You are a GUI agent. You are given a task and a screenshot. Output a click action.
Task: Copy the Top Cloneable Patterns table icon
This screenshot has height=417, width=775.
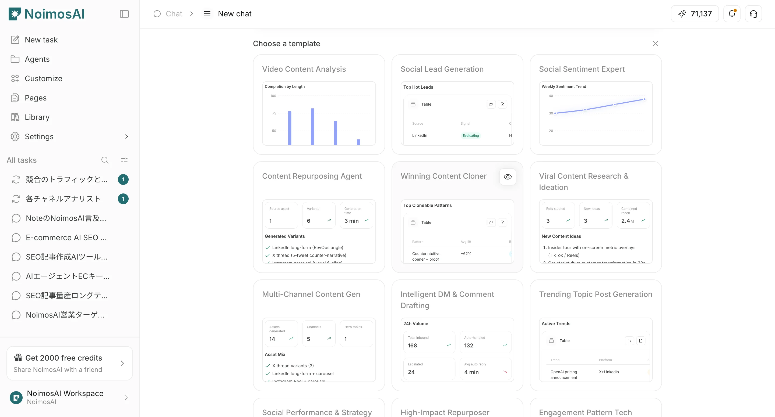click(x=491, y=222)
